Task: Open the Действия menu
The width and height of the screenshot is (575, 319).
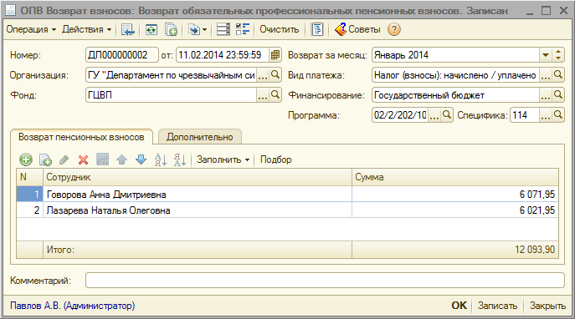Action: tap(86, 29)
